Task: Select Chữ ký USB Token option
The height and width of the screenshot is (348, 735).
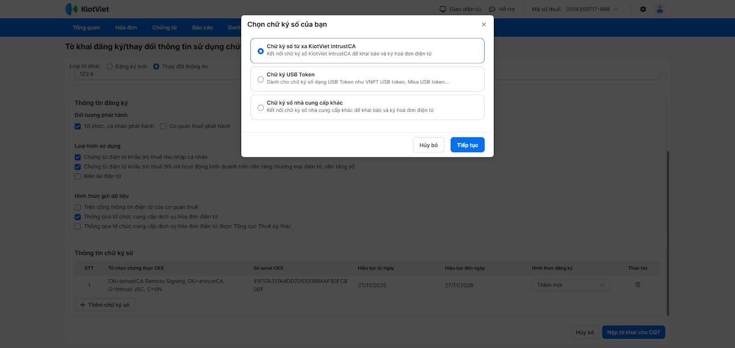Action: point(260,79)
